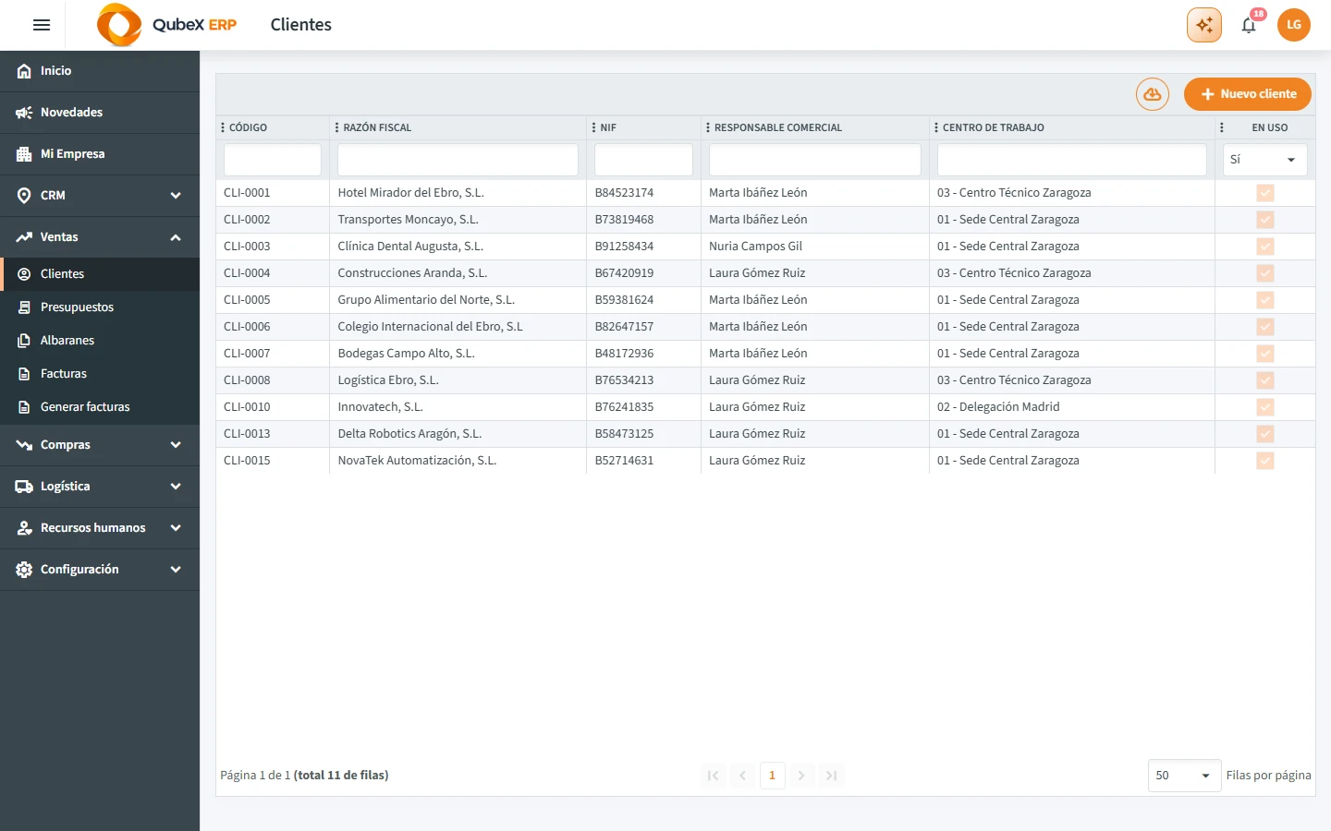The height and width of the screenshot is (831, 1331).
Task: Toggle En uso checkbox for CLI-0001
Action: [x=1265, y=193]
